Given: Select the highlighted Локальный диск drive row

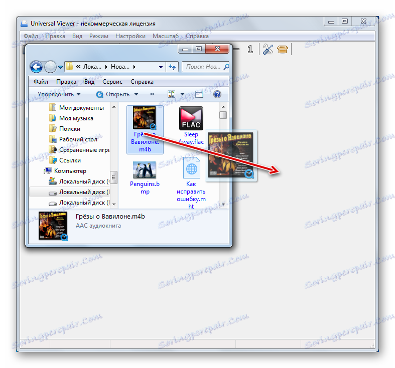Looking at the screenshot, I should pos(70,192).
